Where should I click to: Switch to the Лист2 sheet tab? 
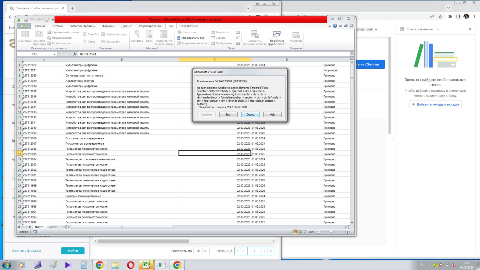[52, 227]
